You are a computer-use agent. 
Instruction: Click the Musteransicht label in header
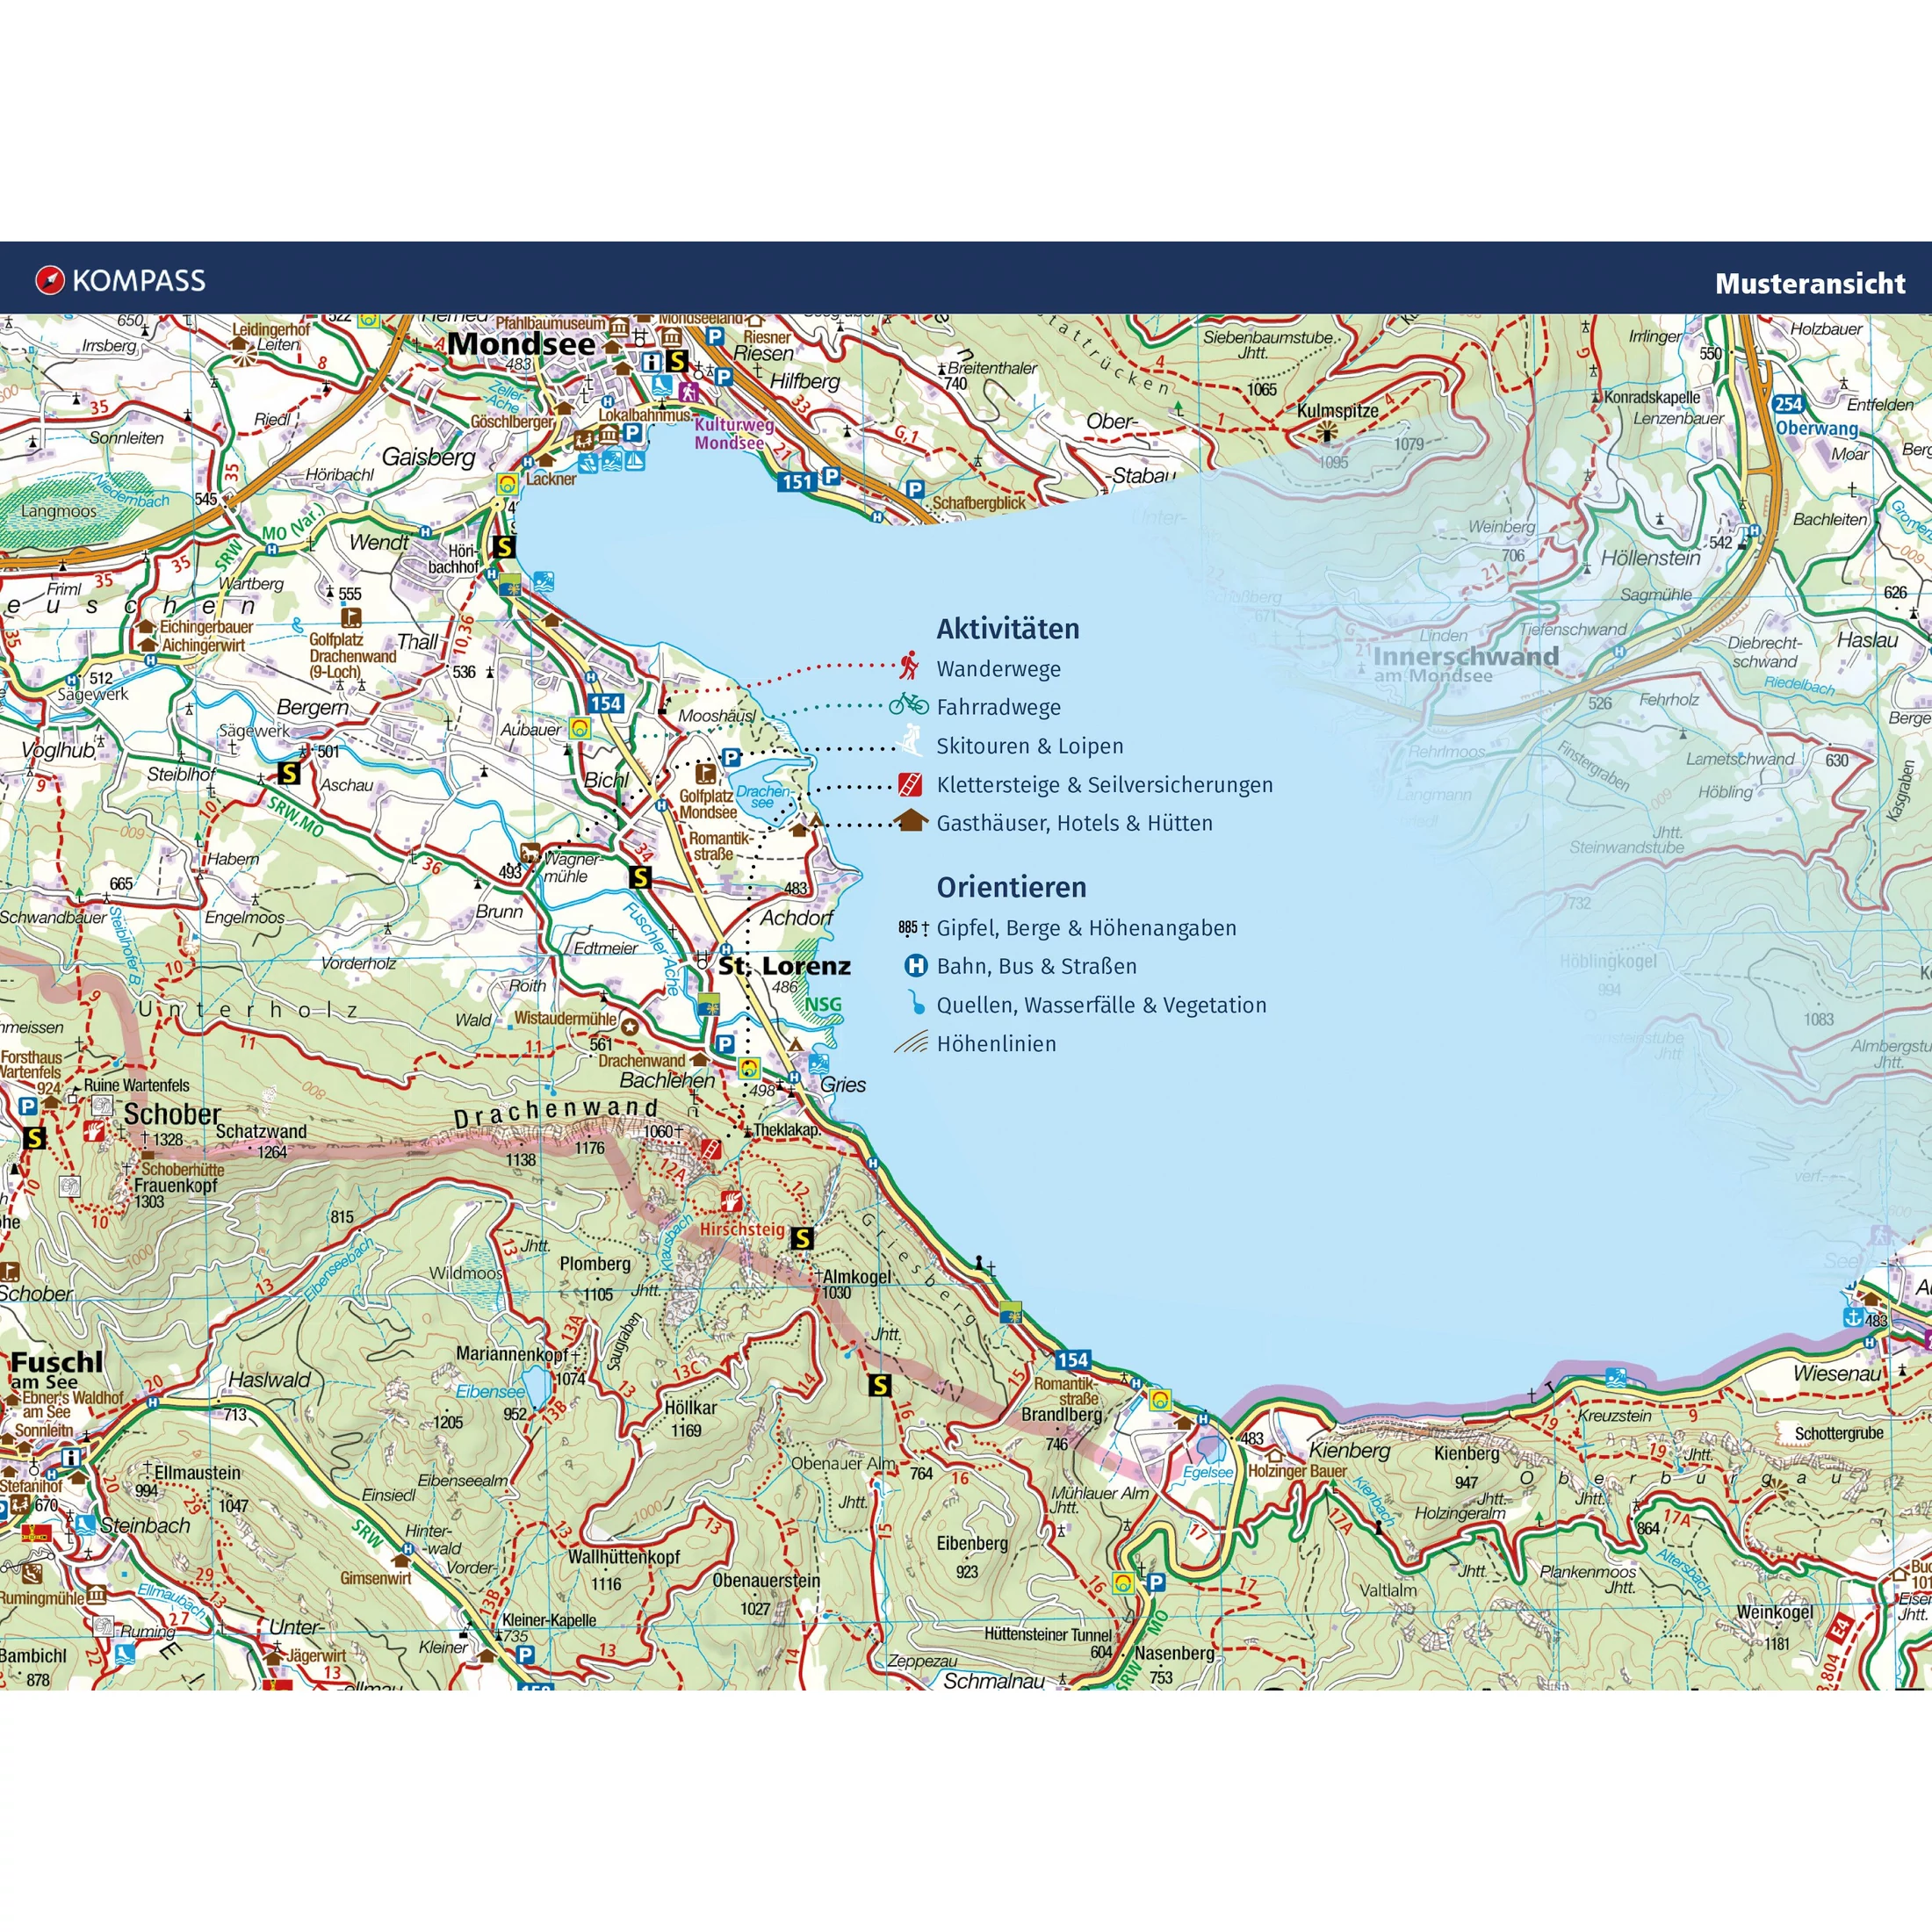click(1810, 283)
